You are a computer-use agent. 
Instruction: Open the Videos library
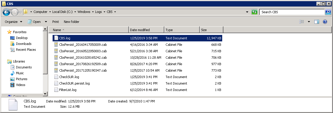(x=21, y=85)
